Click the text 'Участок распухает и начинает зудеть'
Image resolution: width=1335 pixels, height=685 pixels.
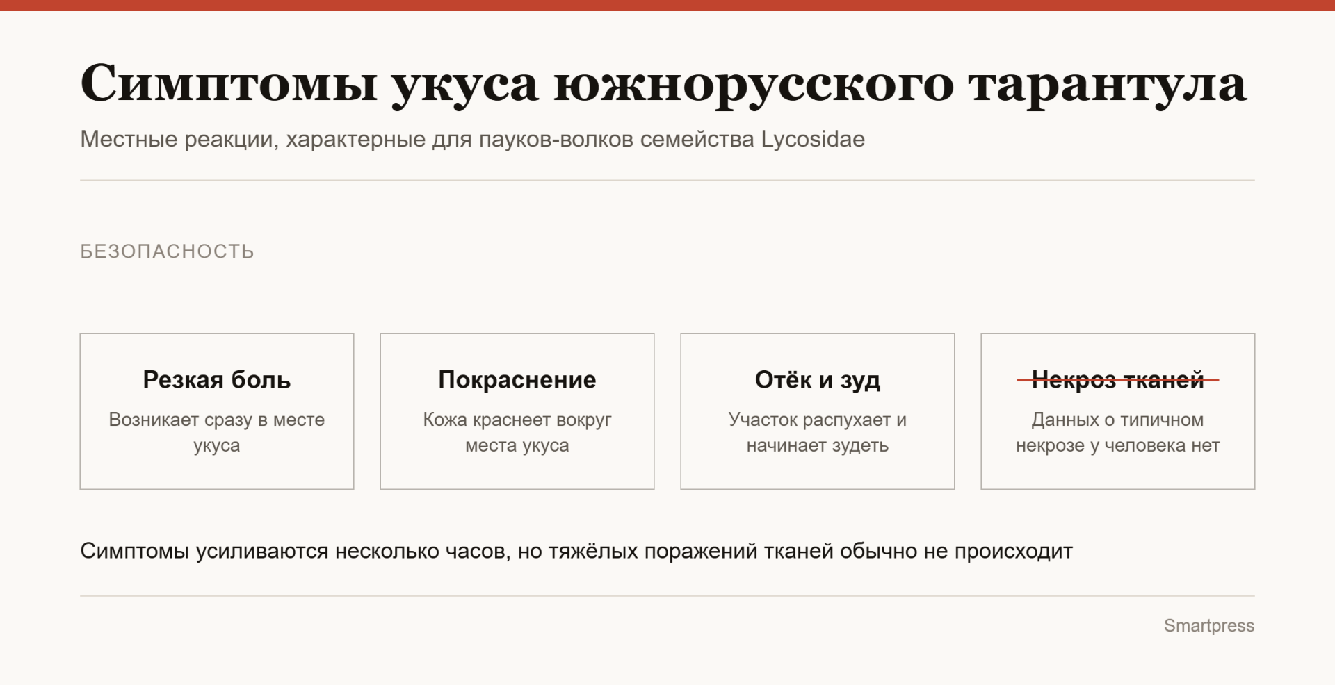818,432
